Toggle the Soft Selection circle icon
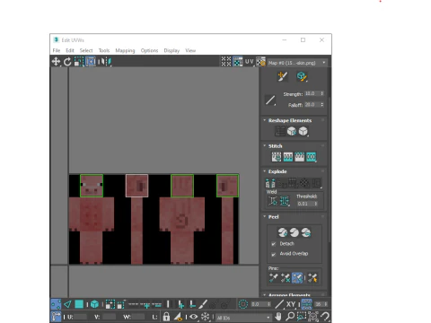Viewport: 431px width, 323px height. point(243,304)
